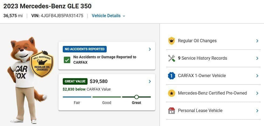Image resolution: width=264 pixels, height=126 pixels.
Task: Open the CARFAX 1-Owner Vehicle row
Action: pyautogui.click(x=213, y=76)
